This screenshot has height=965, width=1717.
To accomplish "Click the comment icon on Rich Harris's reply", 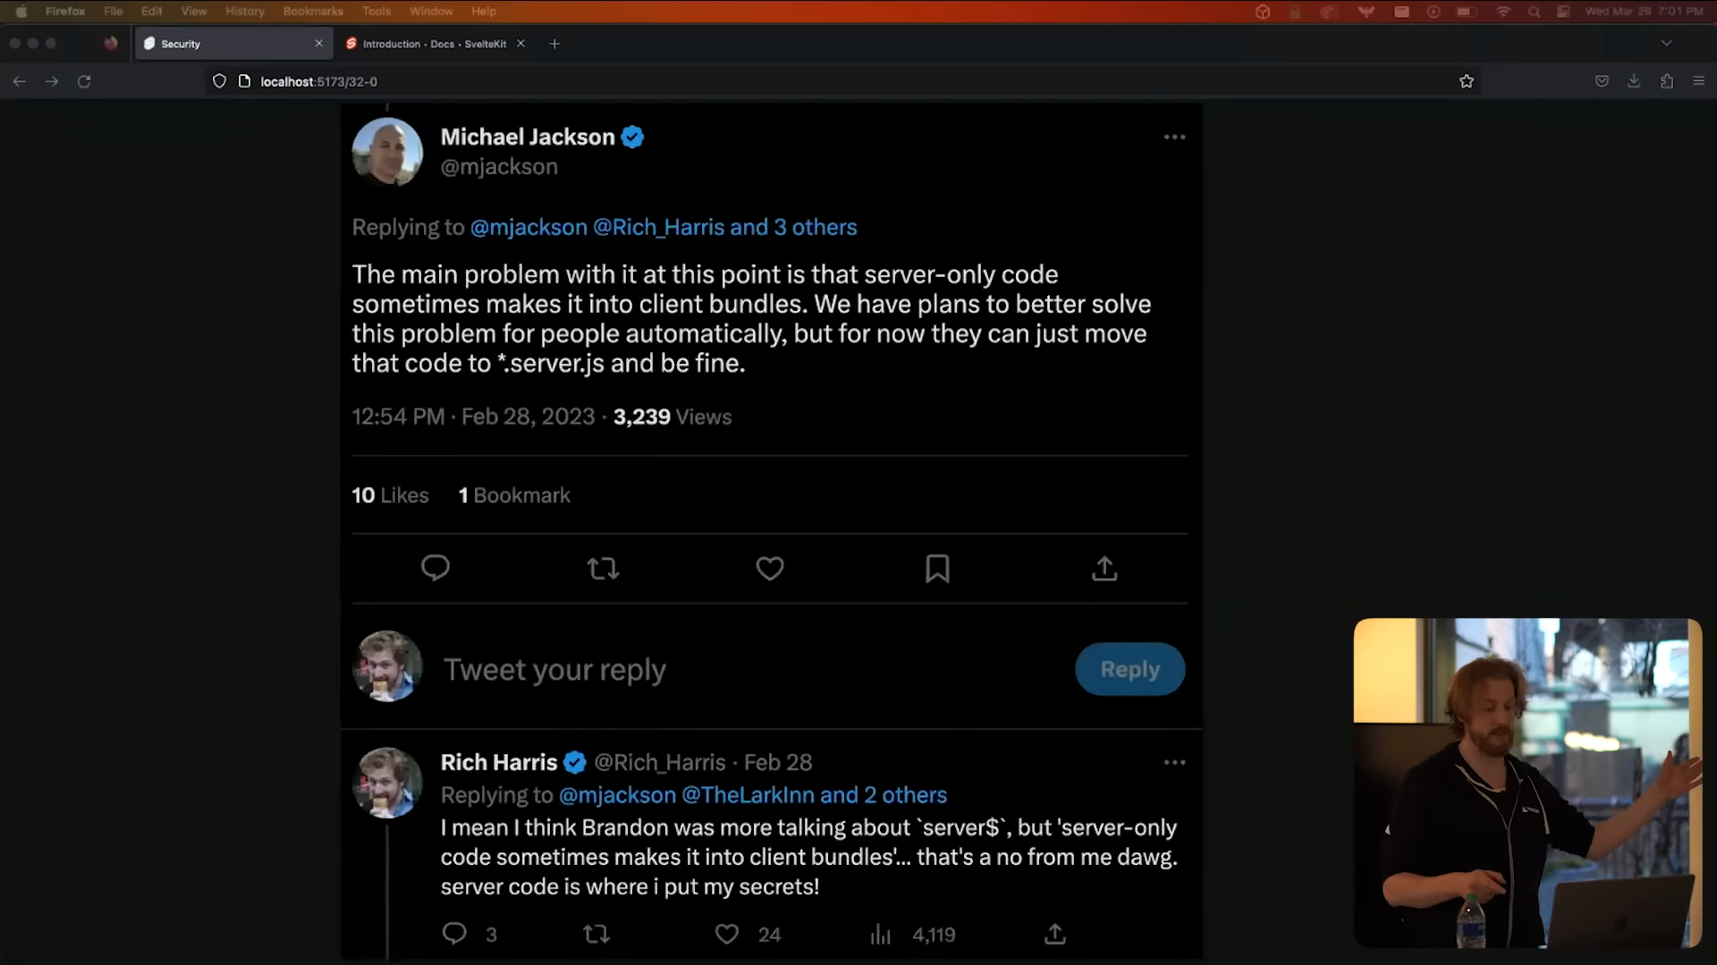I will pyautogui.click(x=454, y=935).
